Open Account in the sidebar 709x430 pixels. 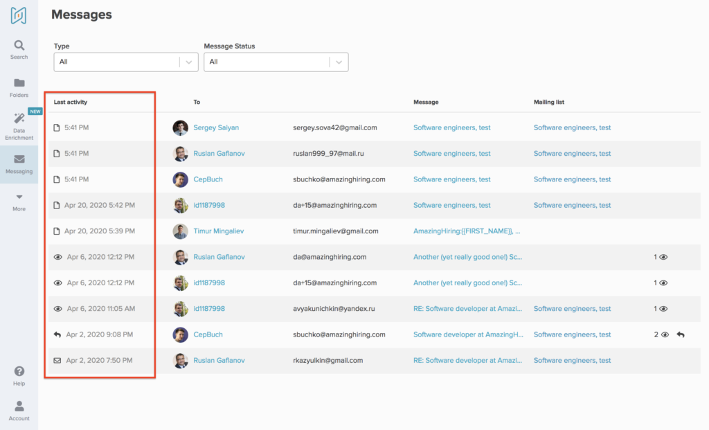point(19,411)
